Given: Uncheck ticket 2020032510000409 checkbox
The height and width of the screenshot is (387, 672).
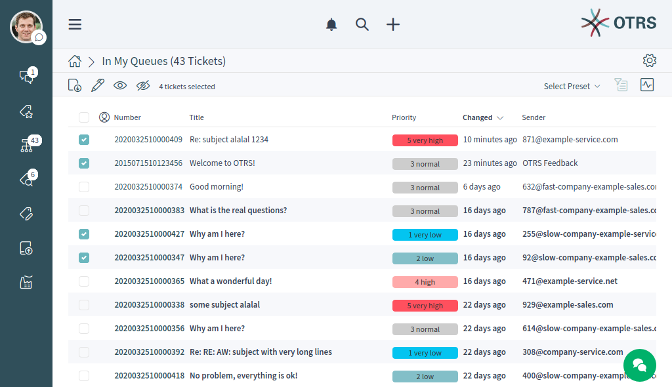Looking at the screenshot, I should [84, 140].
